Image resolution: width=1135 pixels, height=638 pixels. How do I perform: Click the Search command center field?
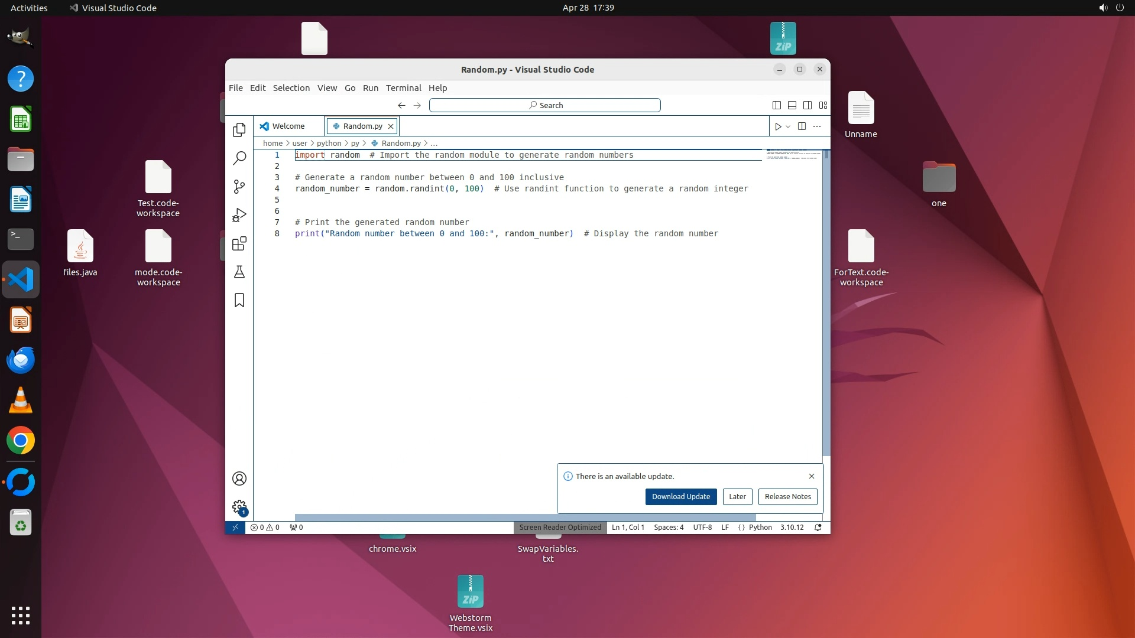pos(544,105)
